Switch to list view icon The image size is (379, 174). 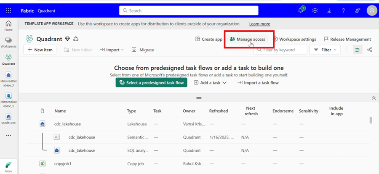[358, 50]
